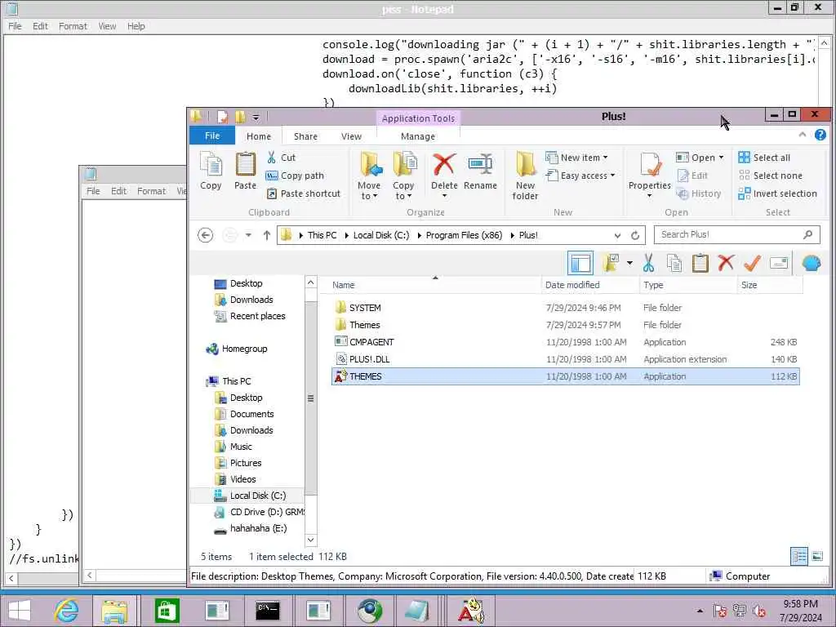Switch to the View ribbon tab in Explorer
836x627 pixels.
point(351,136)
